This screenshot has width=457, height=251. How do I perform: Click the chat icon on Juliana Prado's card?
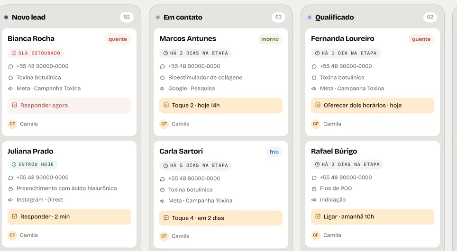[11, 178]
